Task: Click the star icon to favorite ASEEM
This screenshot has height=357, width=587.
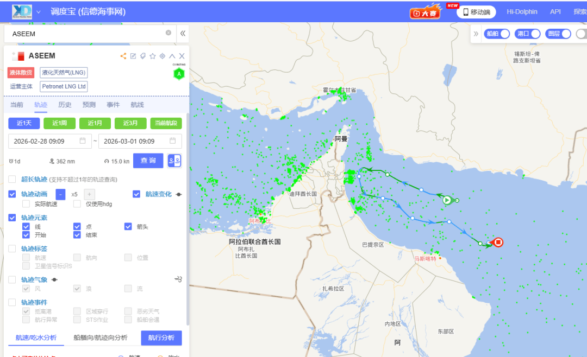Action: pos(153,56)
